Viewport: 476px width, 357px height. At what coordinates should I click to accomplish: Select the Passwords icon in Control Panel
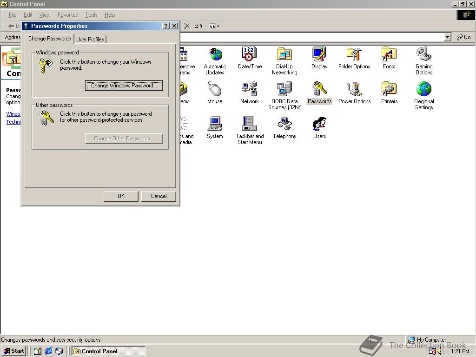[319, 93]
